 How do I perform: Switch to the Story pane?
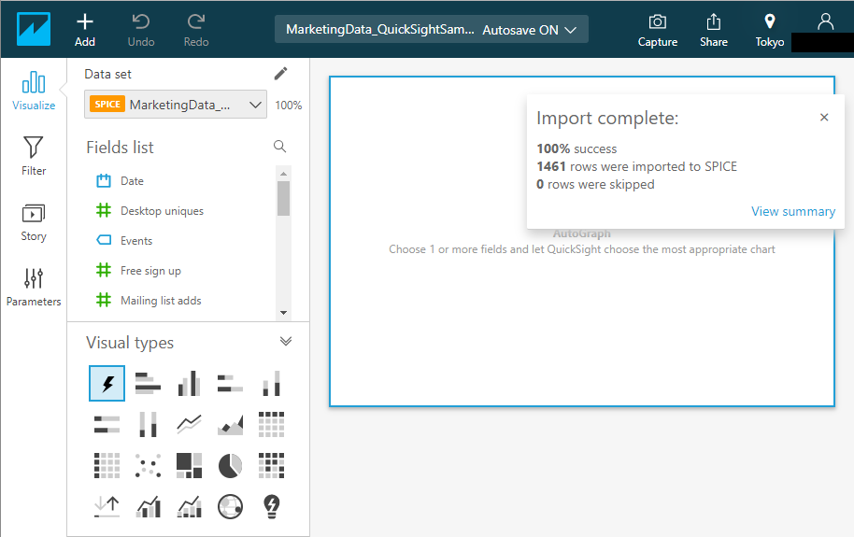coord(34,221)
